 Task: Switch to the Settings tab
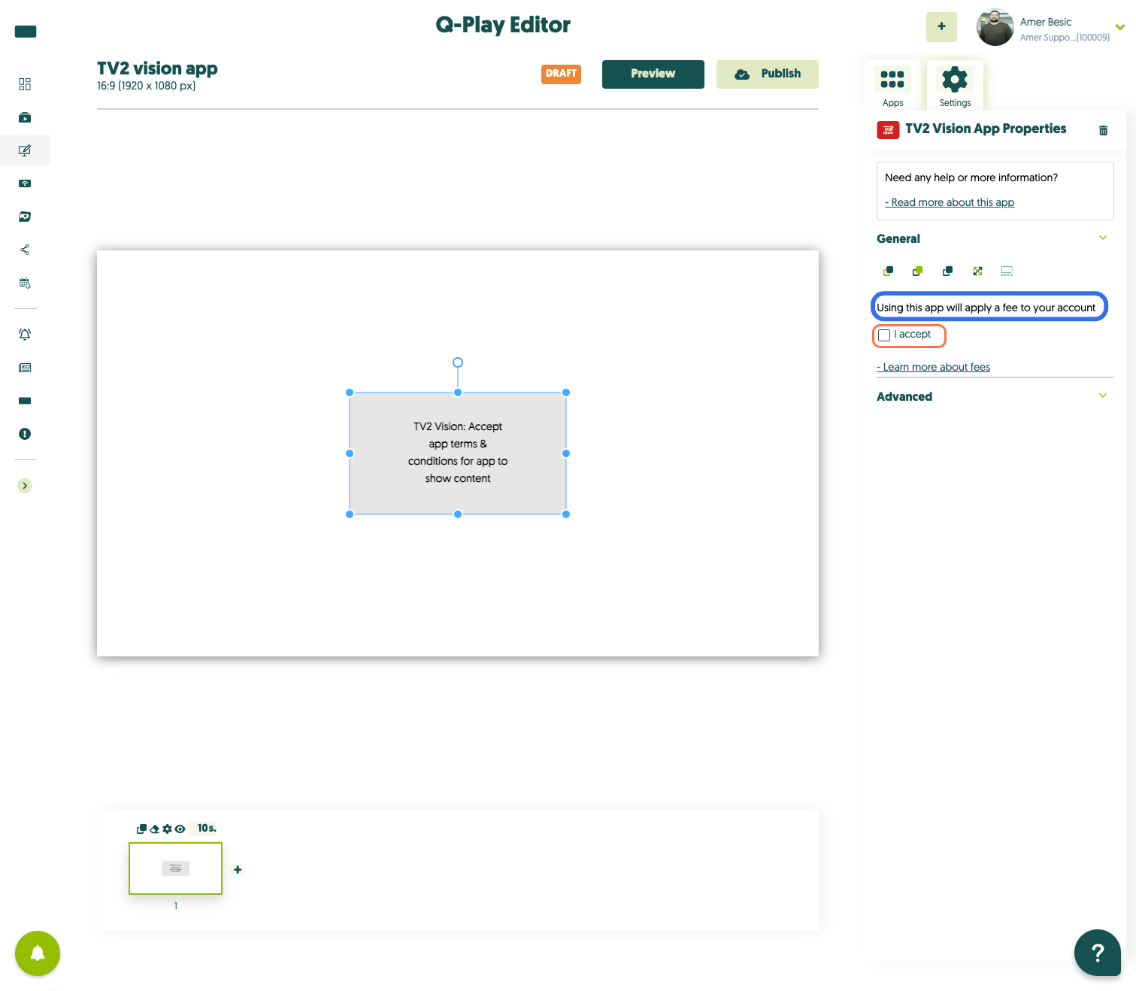(x=955, y=86)
